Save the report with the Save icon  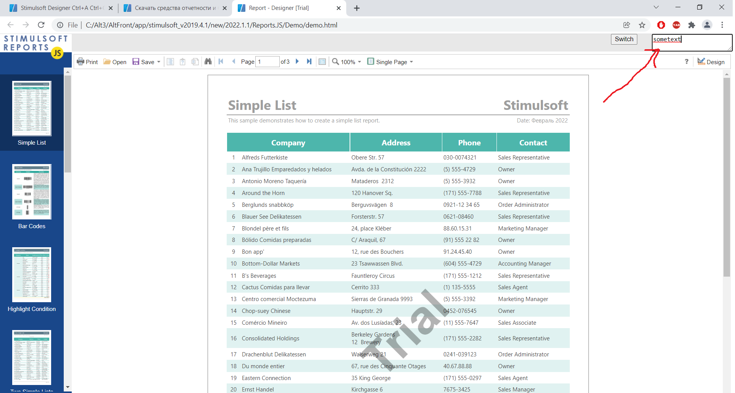point(143,62)
